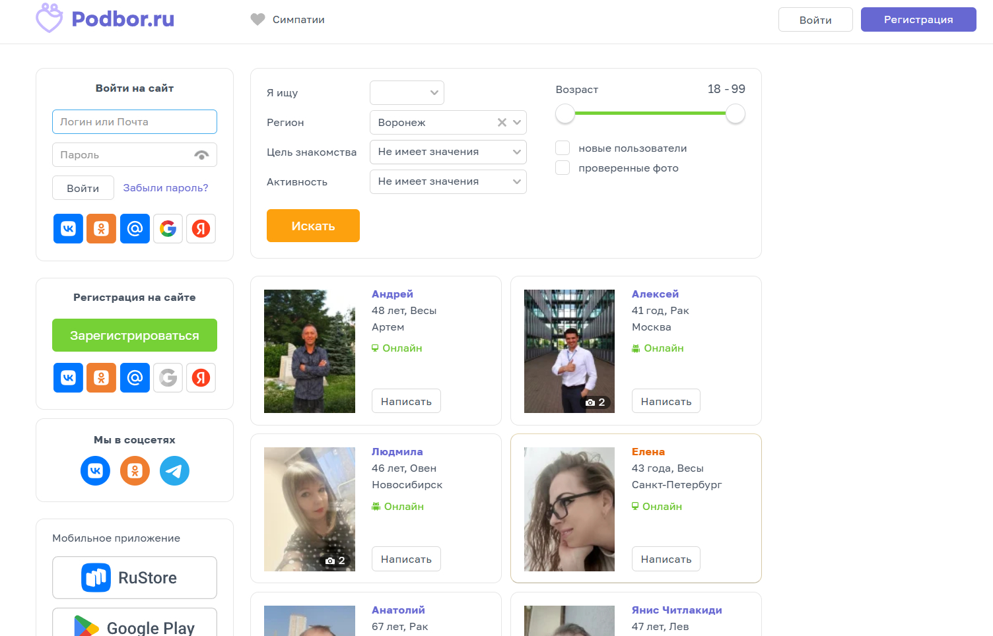The height and width of the screenshot is (636, 993).
Task: Expand the Активность dropdown
Action: click(x=448, y=182)
